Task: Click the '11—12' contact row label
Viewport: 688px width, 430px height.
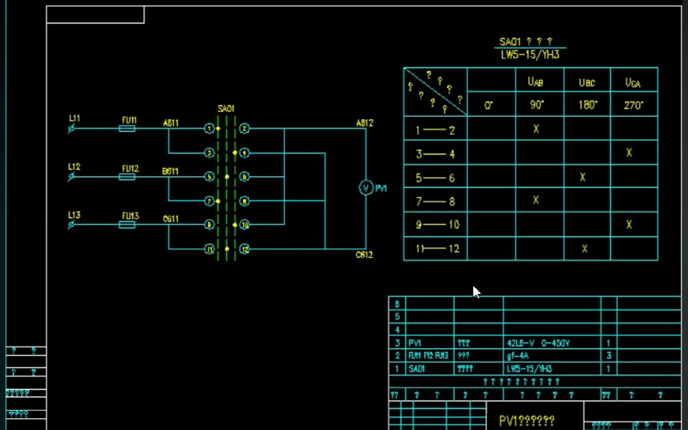Action: (438, 249)
